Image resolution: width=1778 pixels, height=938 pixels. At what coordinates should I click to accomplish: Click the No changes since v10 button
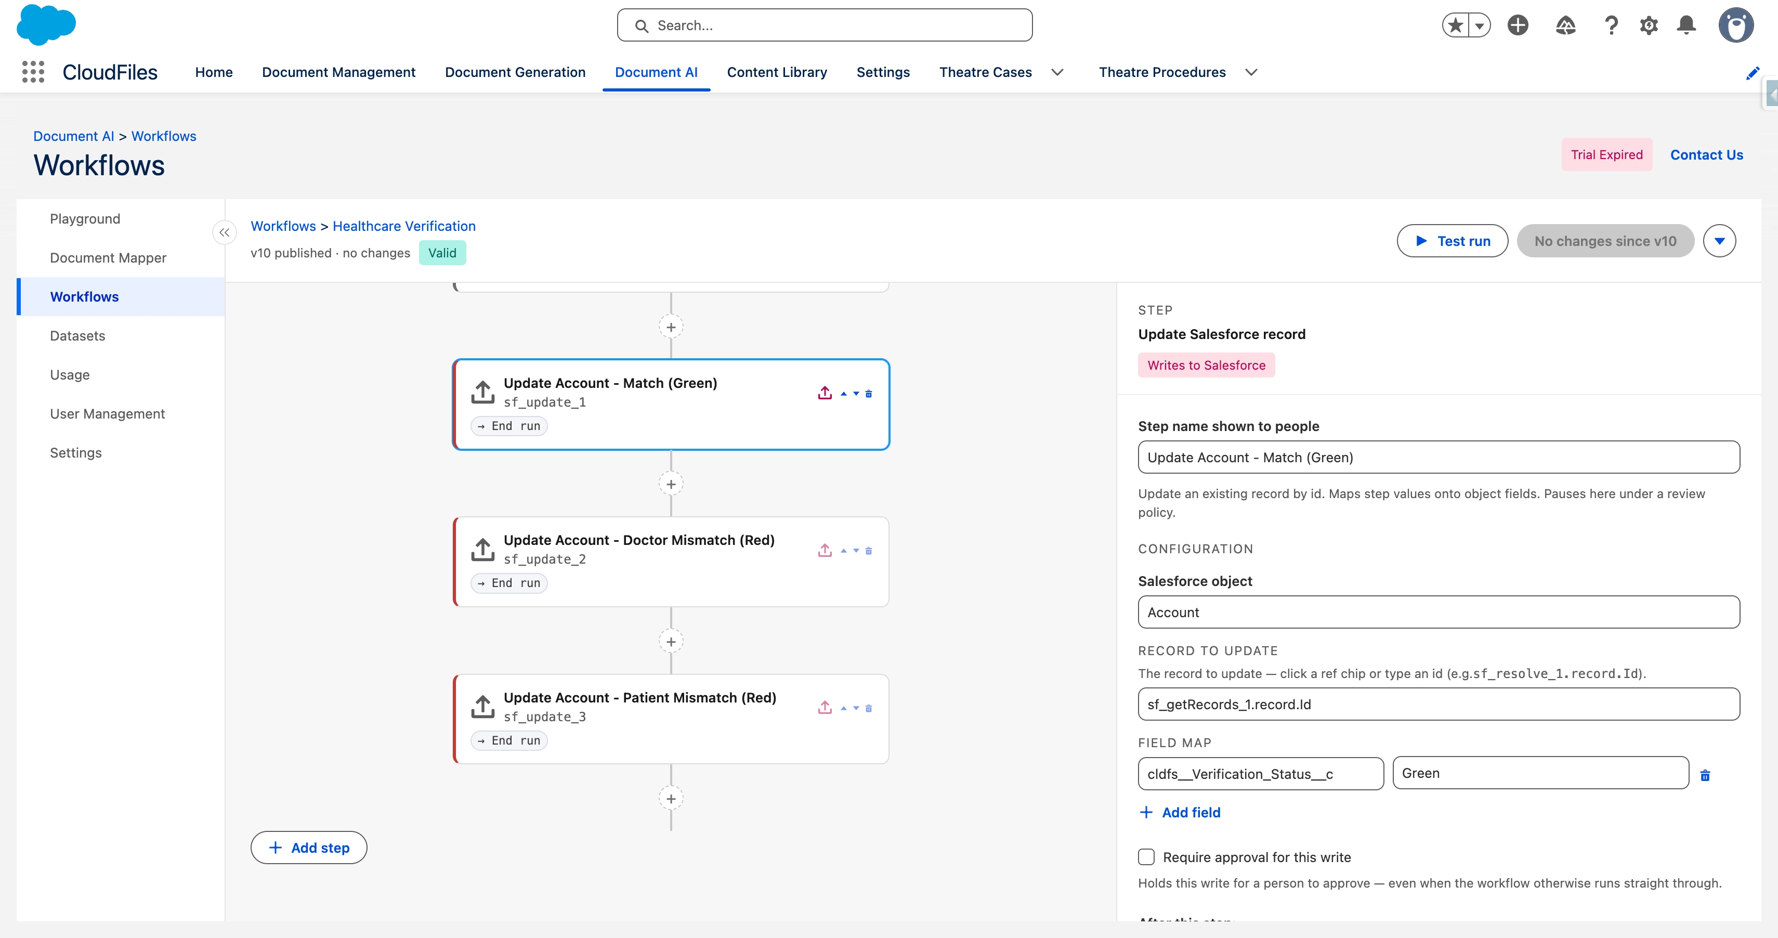[x=1605, y=241]
